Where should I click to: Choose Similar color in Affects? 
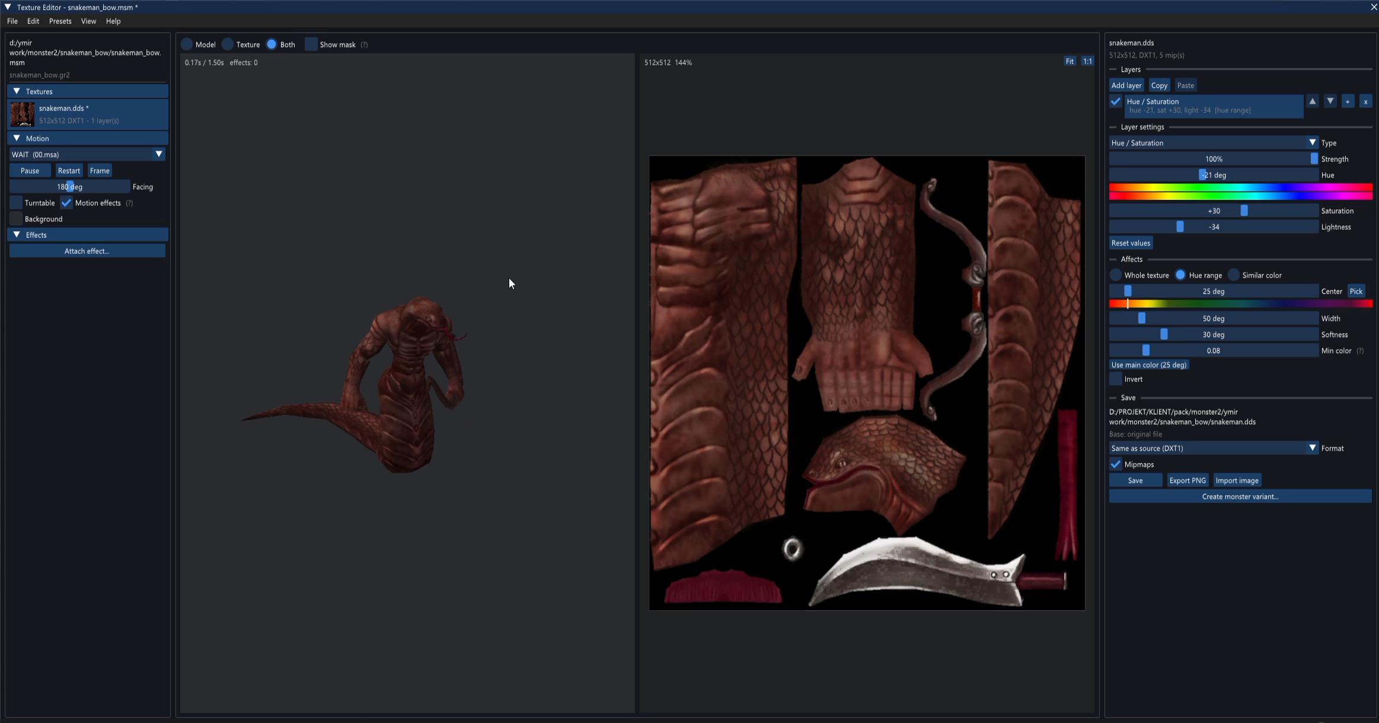[1234, 275]
